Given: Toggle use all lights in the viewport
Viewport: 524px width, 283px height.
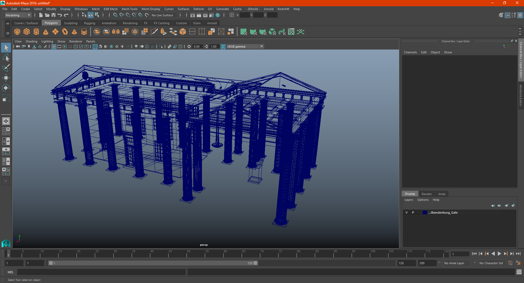Looking at the screenshot, I should click(x=122, y=47).
